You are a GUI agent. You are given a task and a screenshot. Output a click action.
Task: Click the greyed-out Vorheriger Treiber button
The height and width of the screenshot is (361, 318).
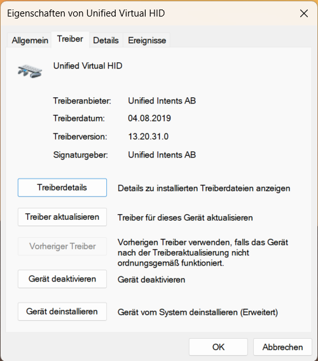62,247
